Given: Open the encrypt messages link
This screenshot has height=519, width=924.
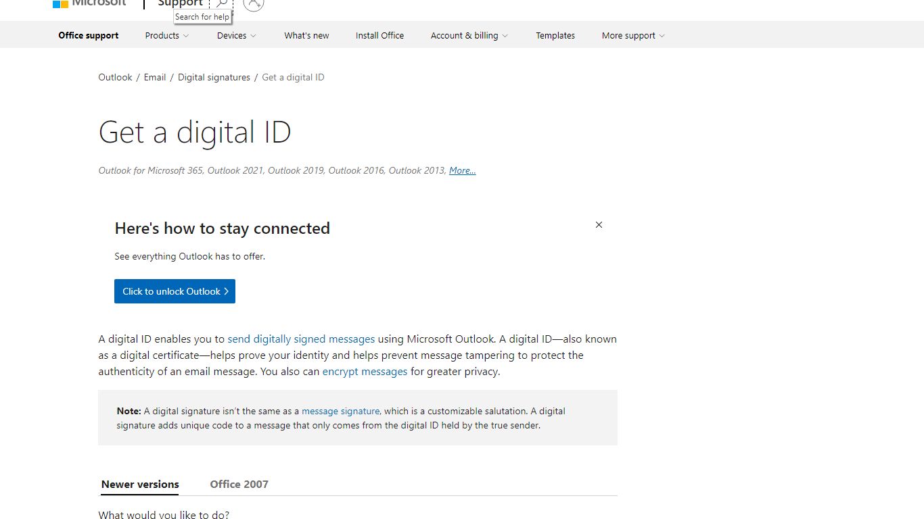Looking at the screenshot, I should point(365,371).
